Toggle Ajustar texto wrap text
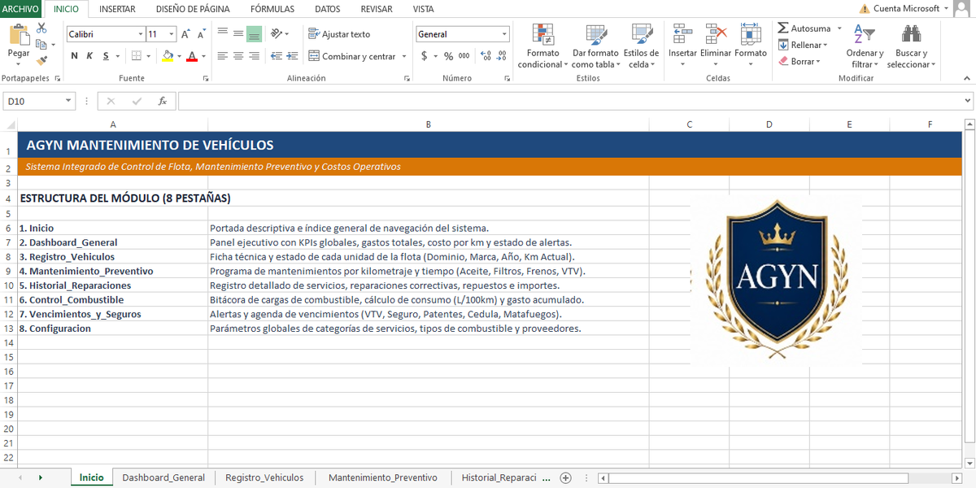This screenshot has width=976, height=488. (x=339, y=34)
